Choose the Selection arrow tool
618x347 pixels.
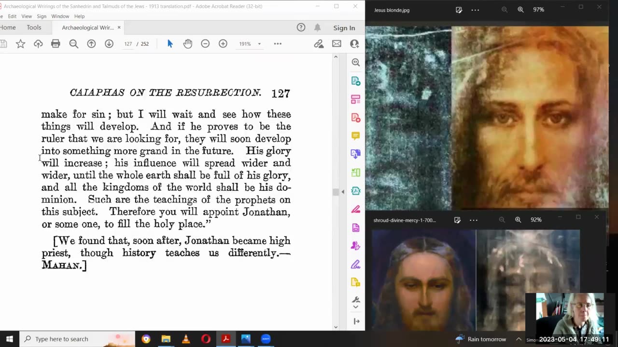pos(170,44)
